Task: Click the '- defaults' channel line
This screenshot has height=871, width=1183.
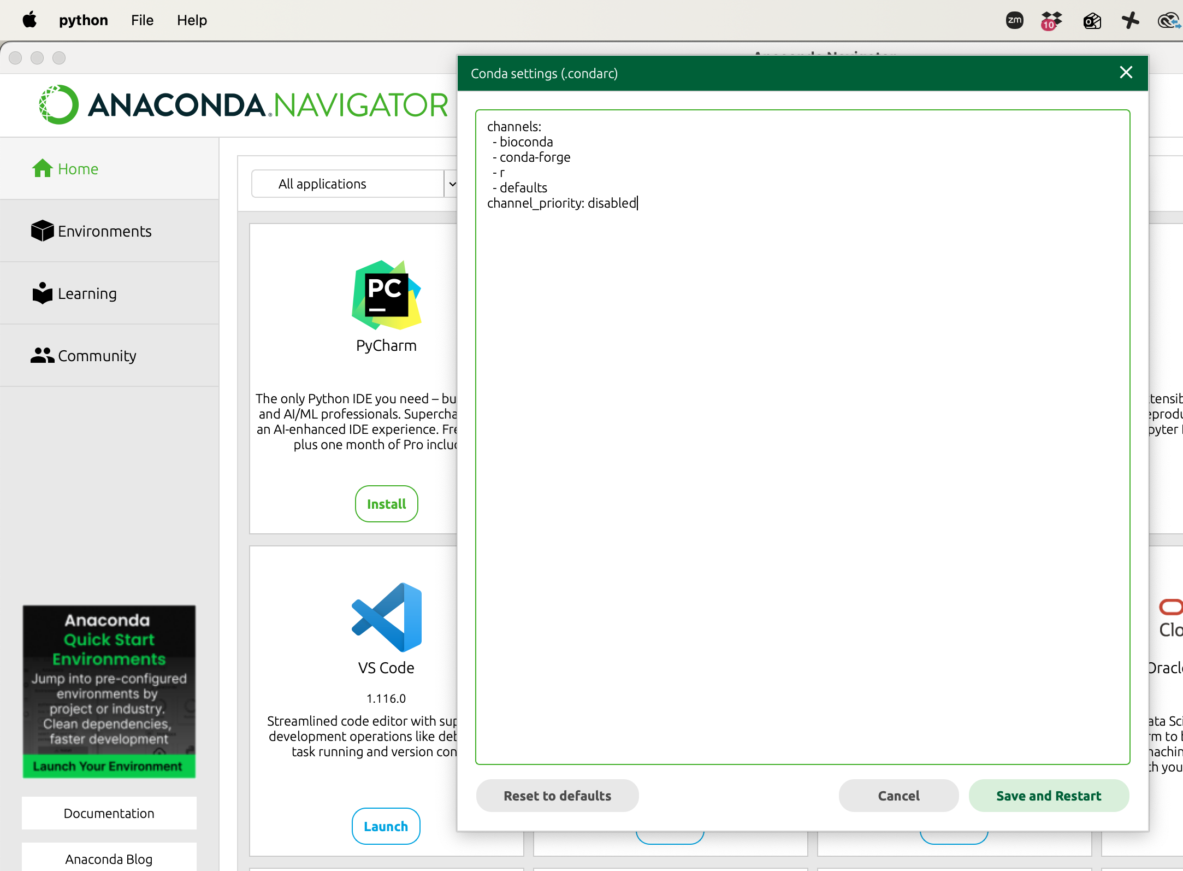Action: tap(520, 188)
